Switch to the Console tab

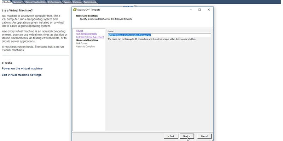(x=77, y=2)
